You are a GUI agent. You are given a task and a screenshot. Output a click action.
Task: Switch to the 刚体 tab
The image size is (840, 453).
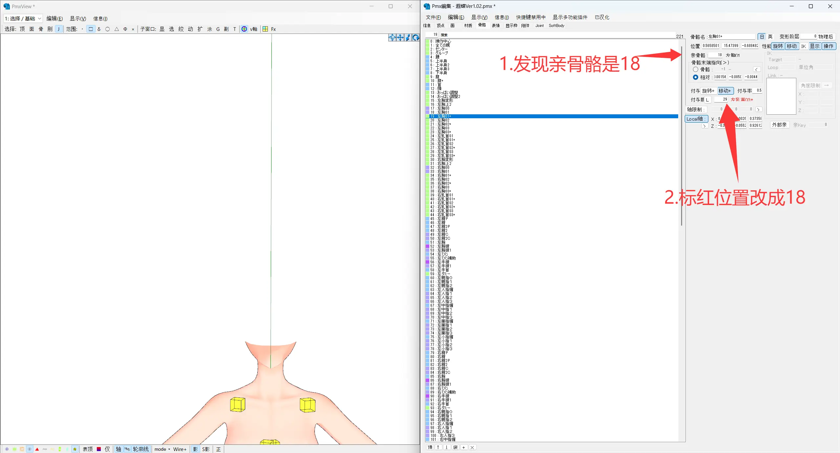coord(525,25)
